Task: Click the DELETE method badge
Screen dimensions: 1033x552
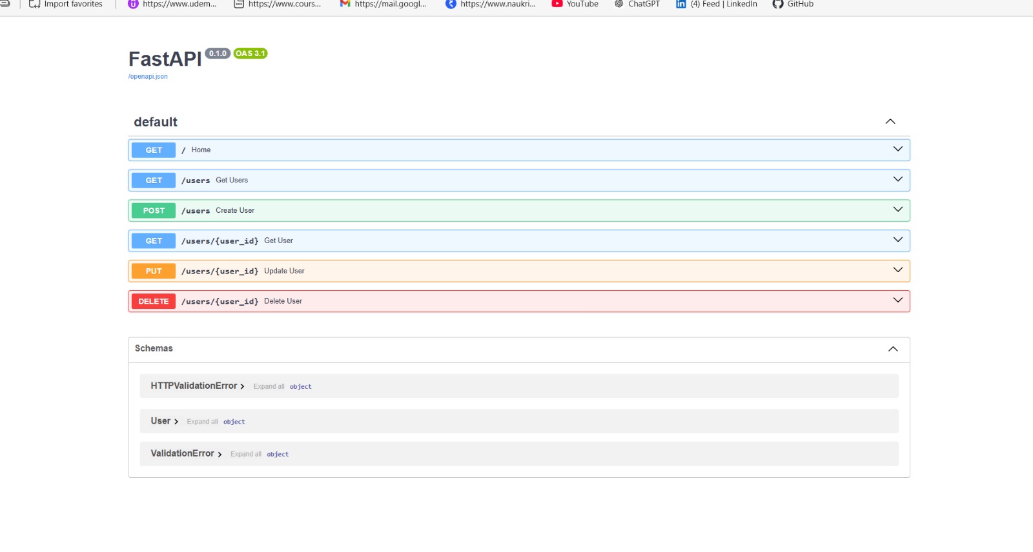Action: coord(154,302)
